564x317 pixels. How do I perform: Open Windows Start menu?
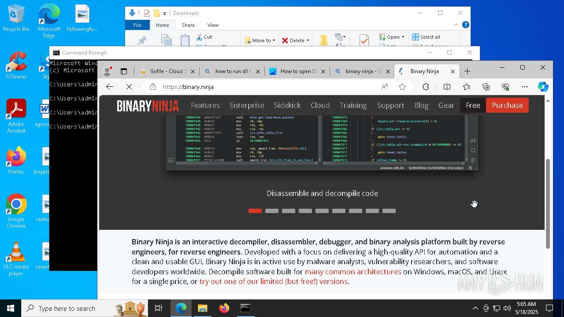point(11,308)
